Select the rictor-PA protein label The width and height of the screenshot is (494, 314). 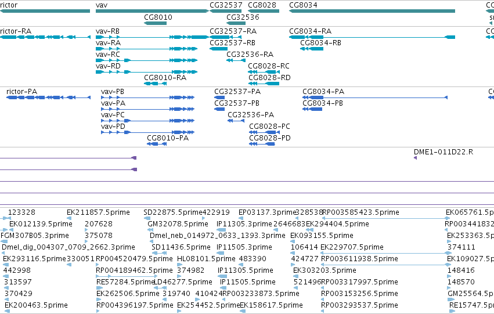click(x=21, y=92)
